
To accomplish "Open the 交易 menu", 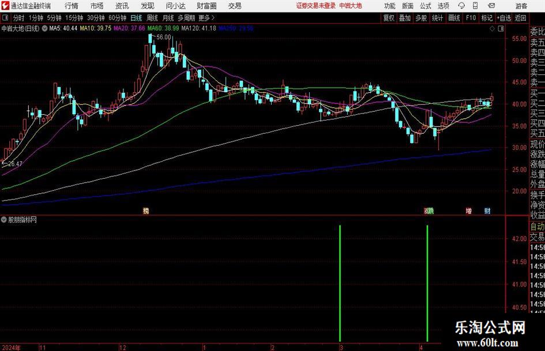I will [x=235, y=6].
